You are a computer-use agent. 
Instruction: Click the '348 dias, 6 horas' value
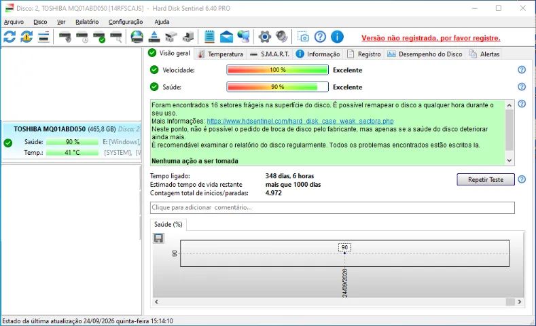pos(289,176)
